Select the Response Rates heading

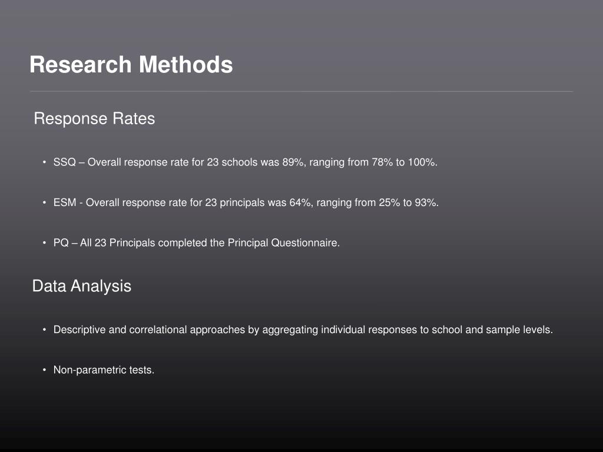pos(94,119)
